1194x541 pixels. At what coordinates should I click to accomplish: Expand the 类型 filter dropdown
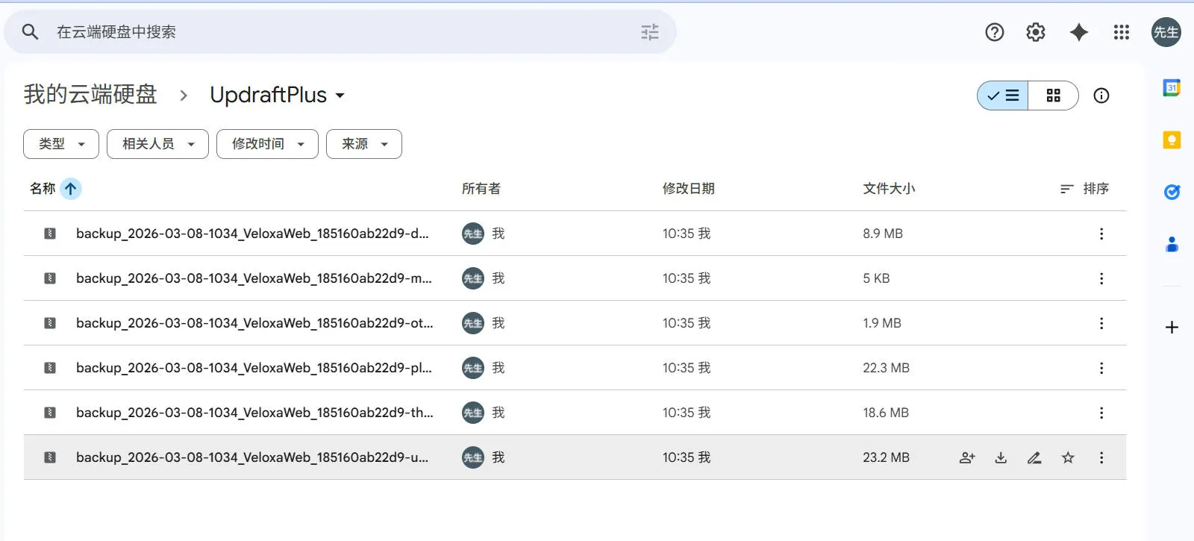point(61,144)
